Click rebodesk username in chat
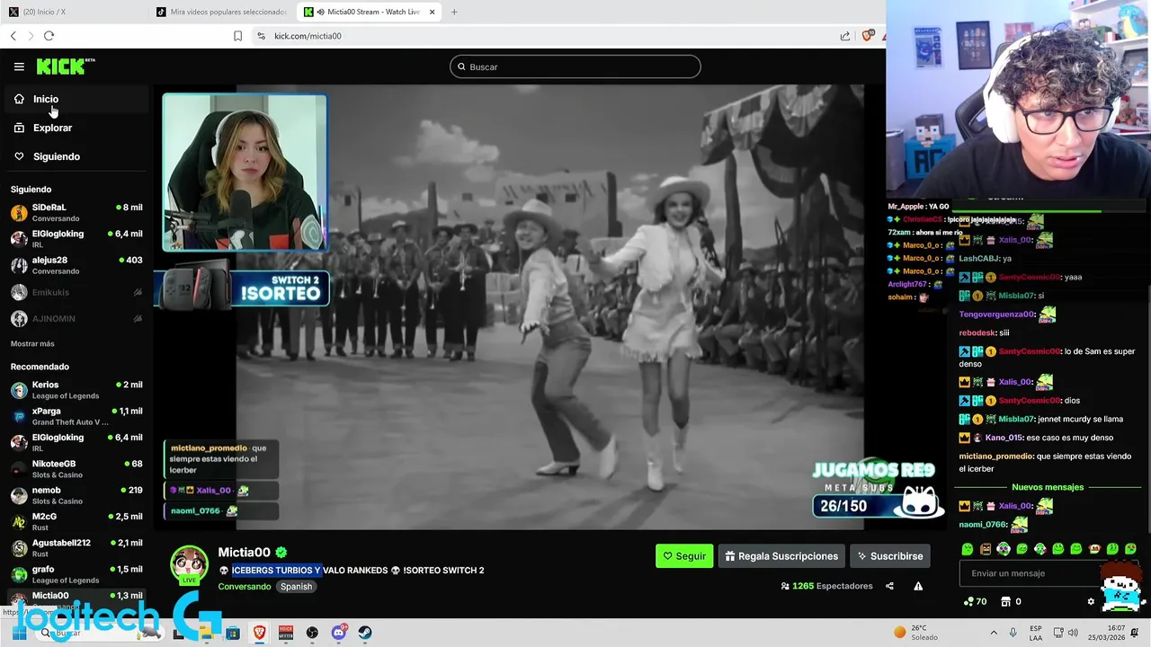1151x647 pixels. click(x=977, y=332)
